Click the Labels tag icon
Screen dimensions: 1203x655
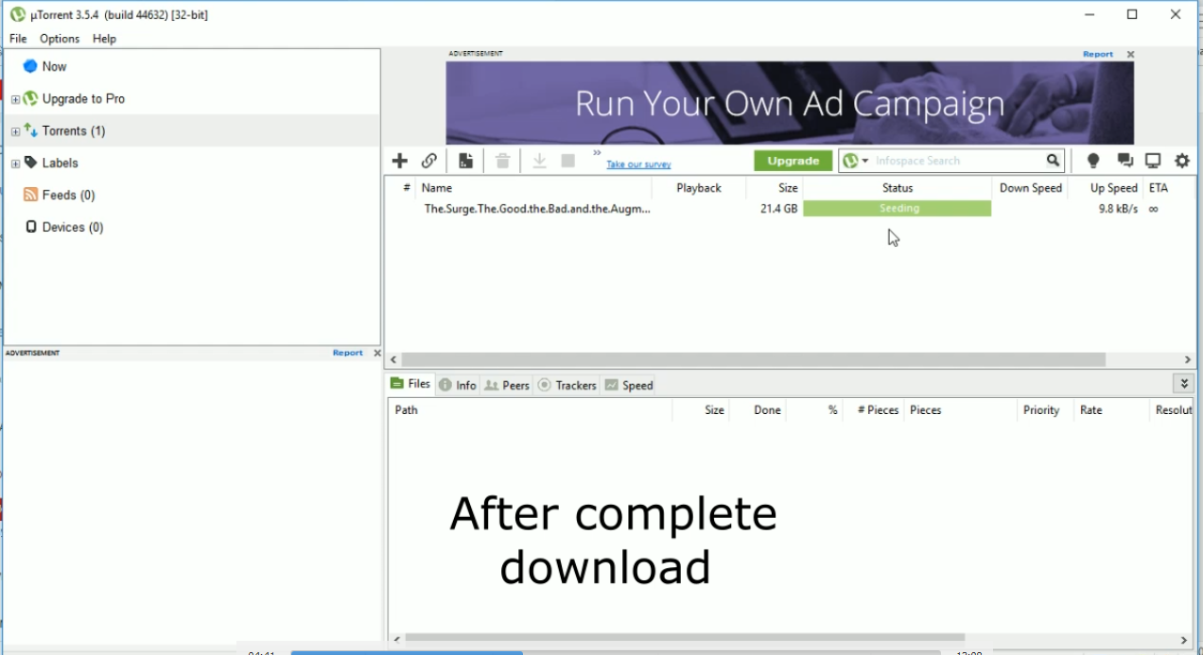click(x=30, y=163)
